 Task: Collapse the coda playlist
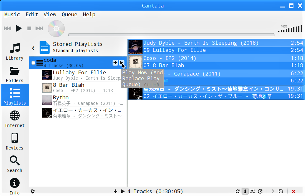pos(33,63)
